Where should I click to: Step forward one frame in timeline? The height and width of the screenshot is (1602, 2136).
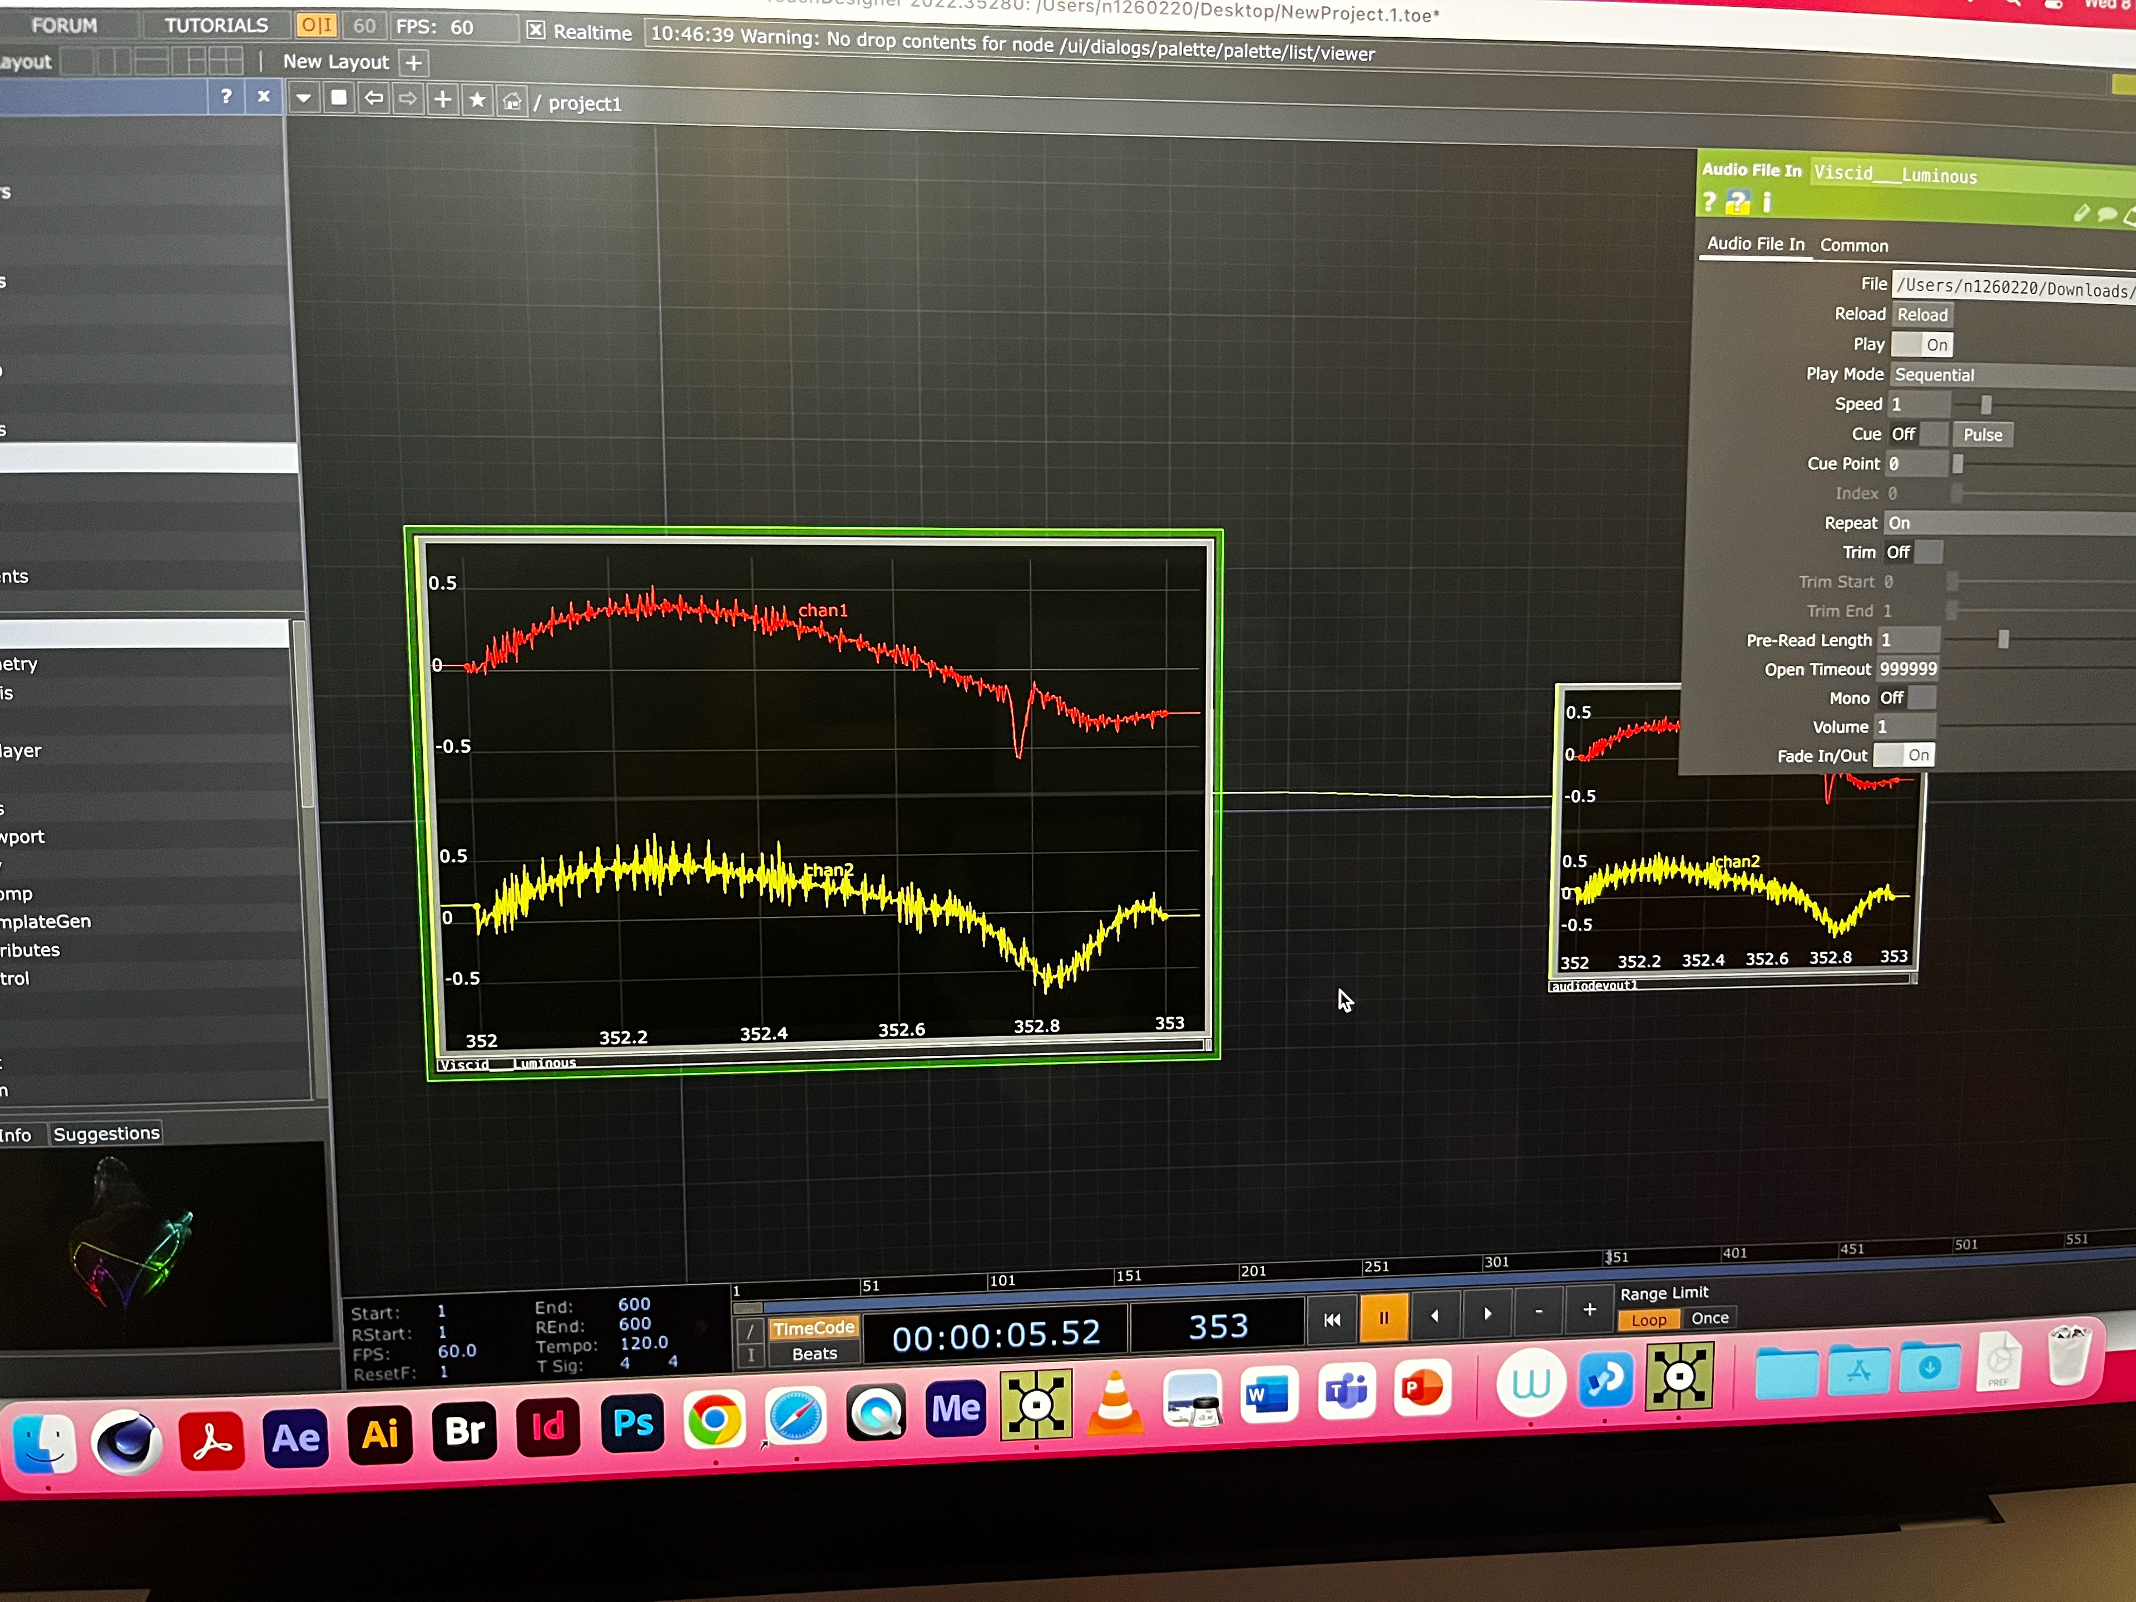click(1487, 1313)
